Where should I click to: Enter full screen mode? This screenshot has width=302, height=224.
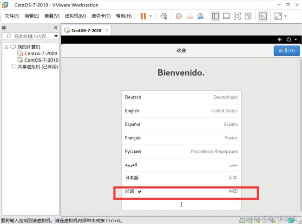click(237, 16)
